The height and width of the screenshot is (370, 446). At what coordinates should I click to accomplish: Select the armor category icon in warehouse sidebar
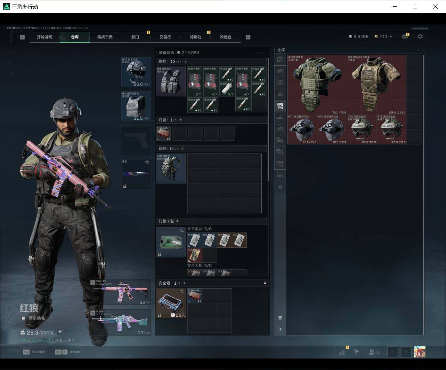[280, 105]
